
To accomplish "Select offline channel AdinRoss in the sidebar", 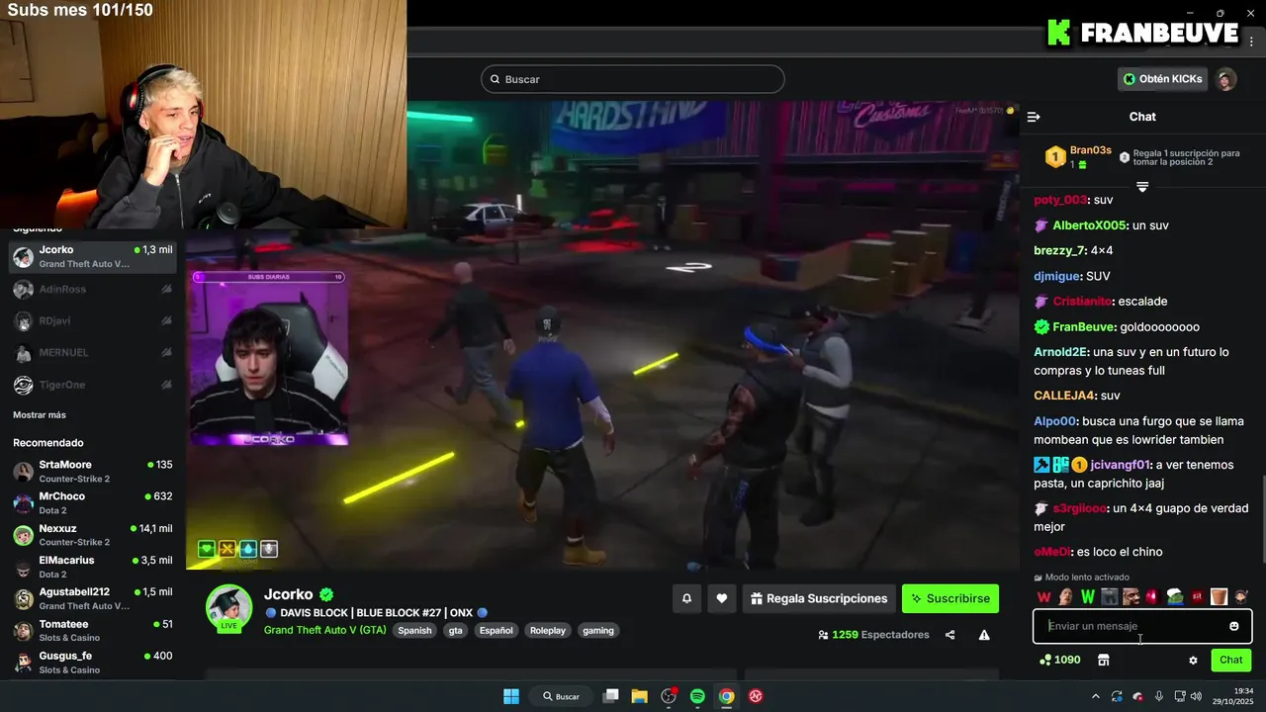I will pos(93,290).
